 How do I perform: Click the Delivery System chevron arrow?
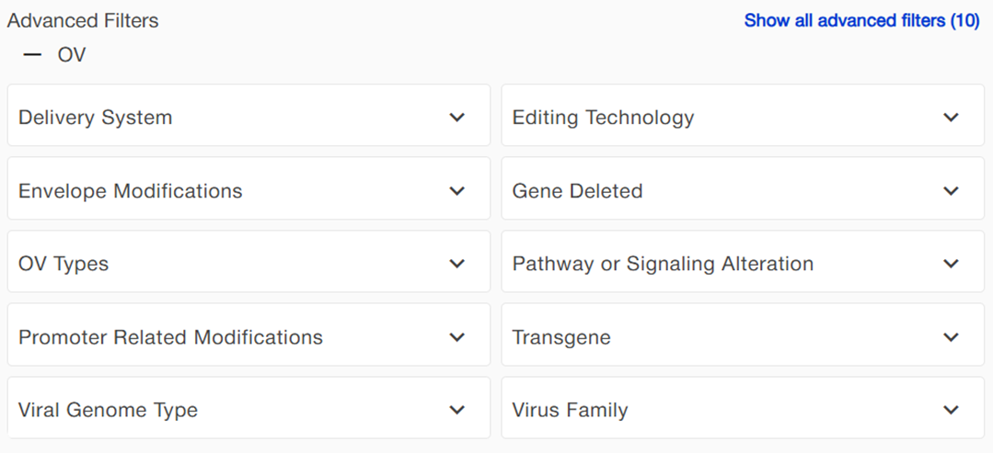point(457,118)
